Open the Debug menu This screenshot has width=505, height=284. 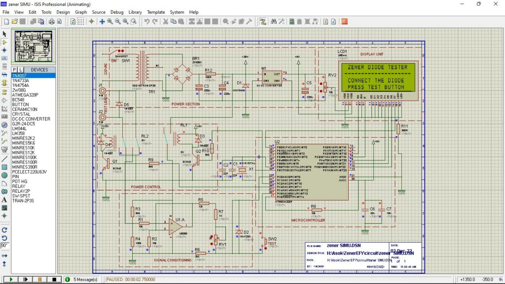click(117, 12)
